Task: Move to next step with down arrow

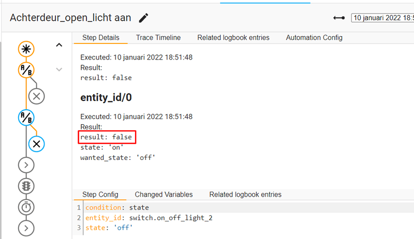Action: (59, 69)
